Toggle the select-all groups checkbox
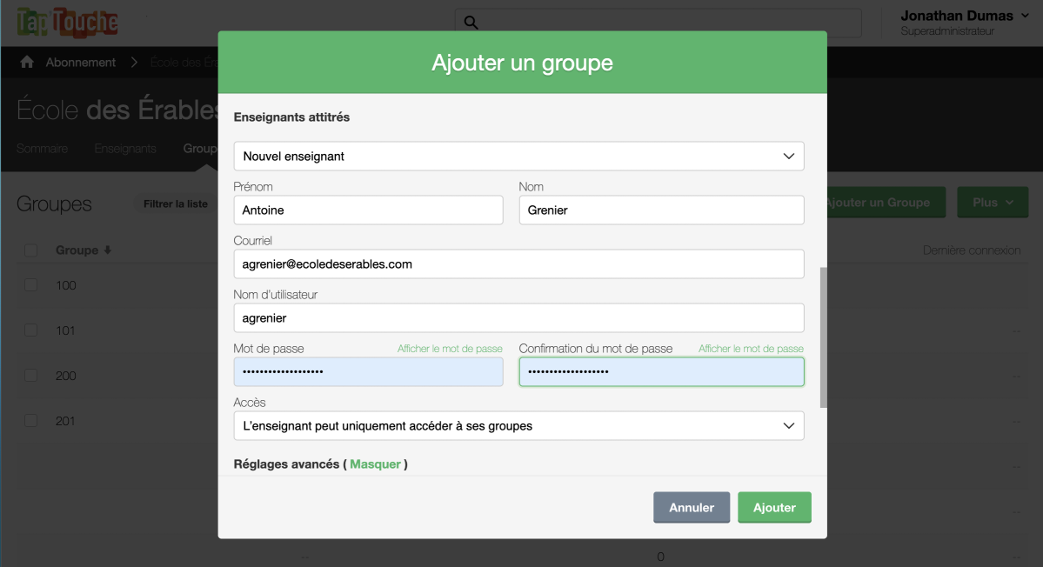This screenshot has width=1043, height=567. tap(30, 250)
